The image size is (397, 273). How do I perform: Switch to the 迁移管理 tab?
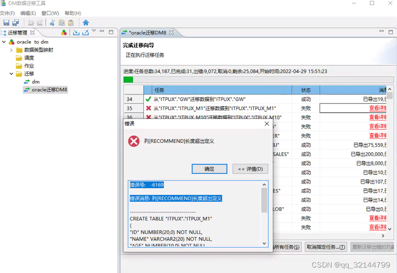pyautogui.click(x=17, y=33)
